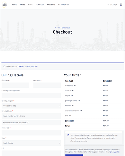Screen dimensions: 125x156
Task: Open the Contact Us page
Action: pos(64,4)
